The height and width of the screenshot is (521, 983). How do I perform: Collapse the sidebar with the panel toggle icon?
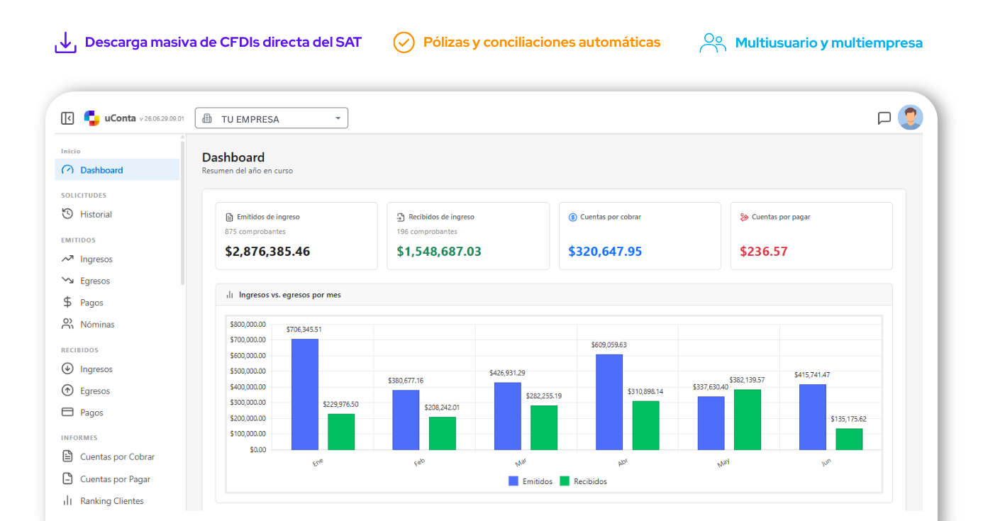click(67, 118)
